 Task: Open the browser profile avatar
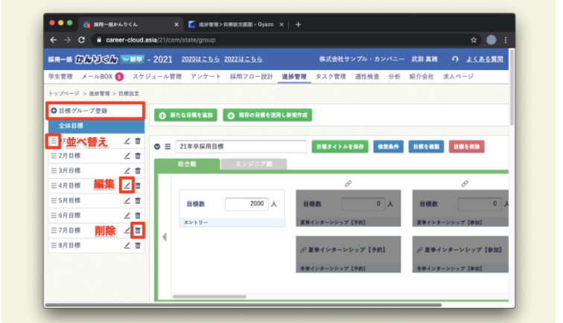[491, 40]
